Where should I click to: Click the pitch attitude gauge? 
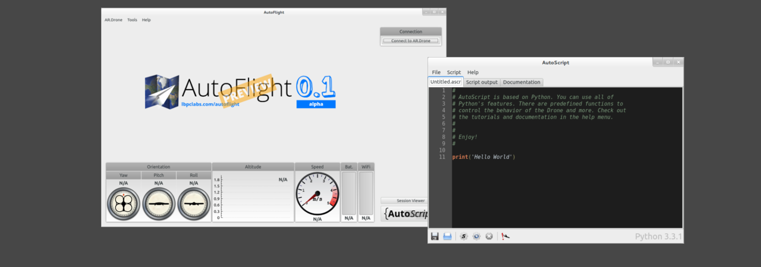coord(159,204)
